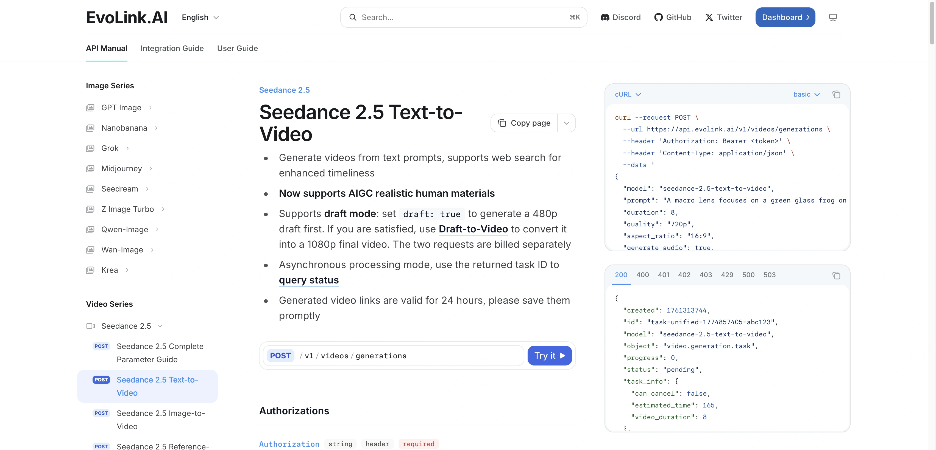Click the Midjourney image icon
This screenshot has width=936, height=450.
click(x=90, y=169)
